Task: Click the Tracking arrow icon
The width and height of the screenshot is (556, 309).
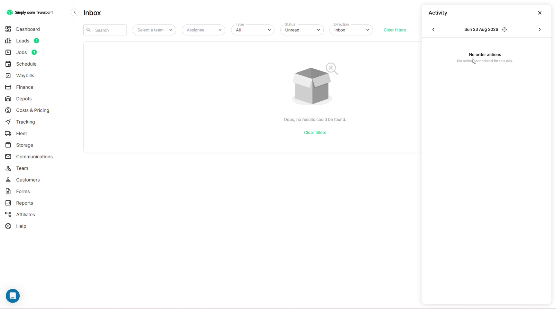Action: 8,122
